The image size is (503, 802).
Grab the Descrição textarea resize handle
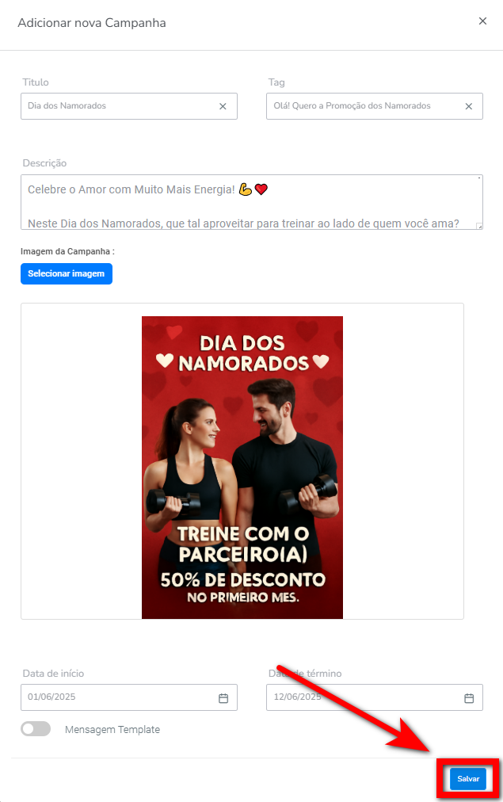point(479,226)
